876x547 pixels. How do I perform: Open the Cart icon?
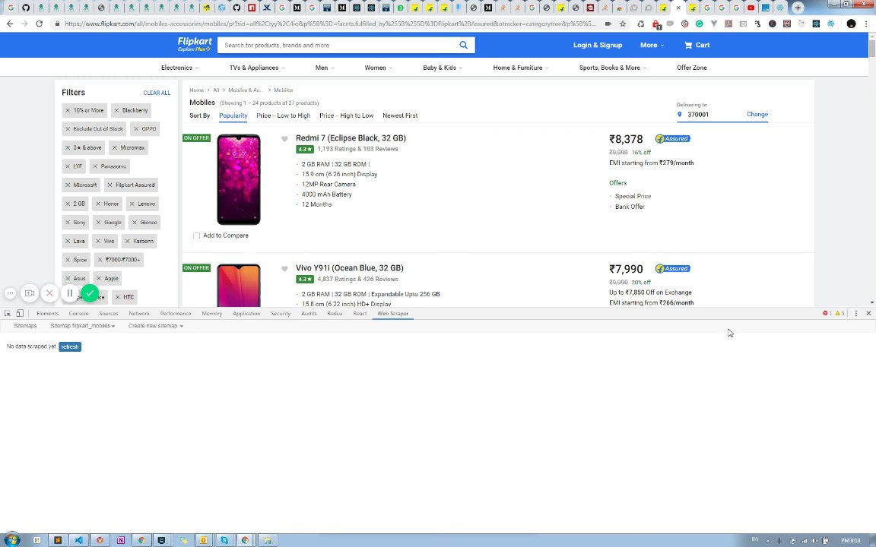[697, 46]
